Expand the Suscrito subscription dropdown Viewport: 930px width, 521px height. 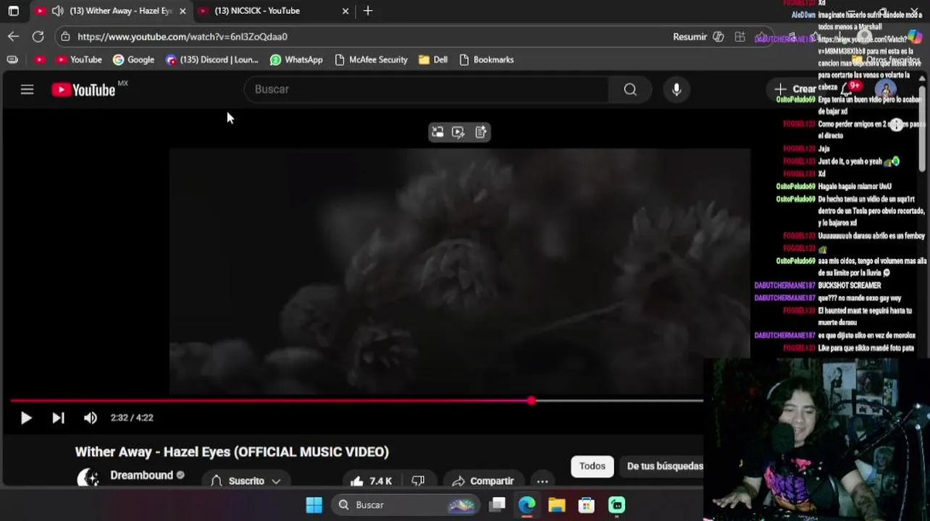246,480
